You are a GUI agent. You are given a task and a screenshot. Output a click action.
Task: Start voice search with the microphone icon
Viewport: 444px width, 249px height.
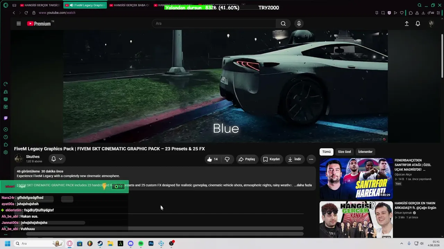pos(299,24)
